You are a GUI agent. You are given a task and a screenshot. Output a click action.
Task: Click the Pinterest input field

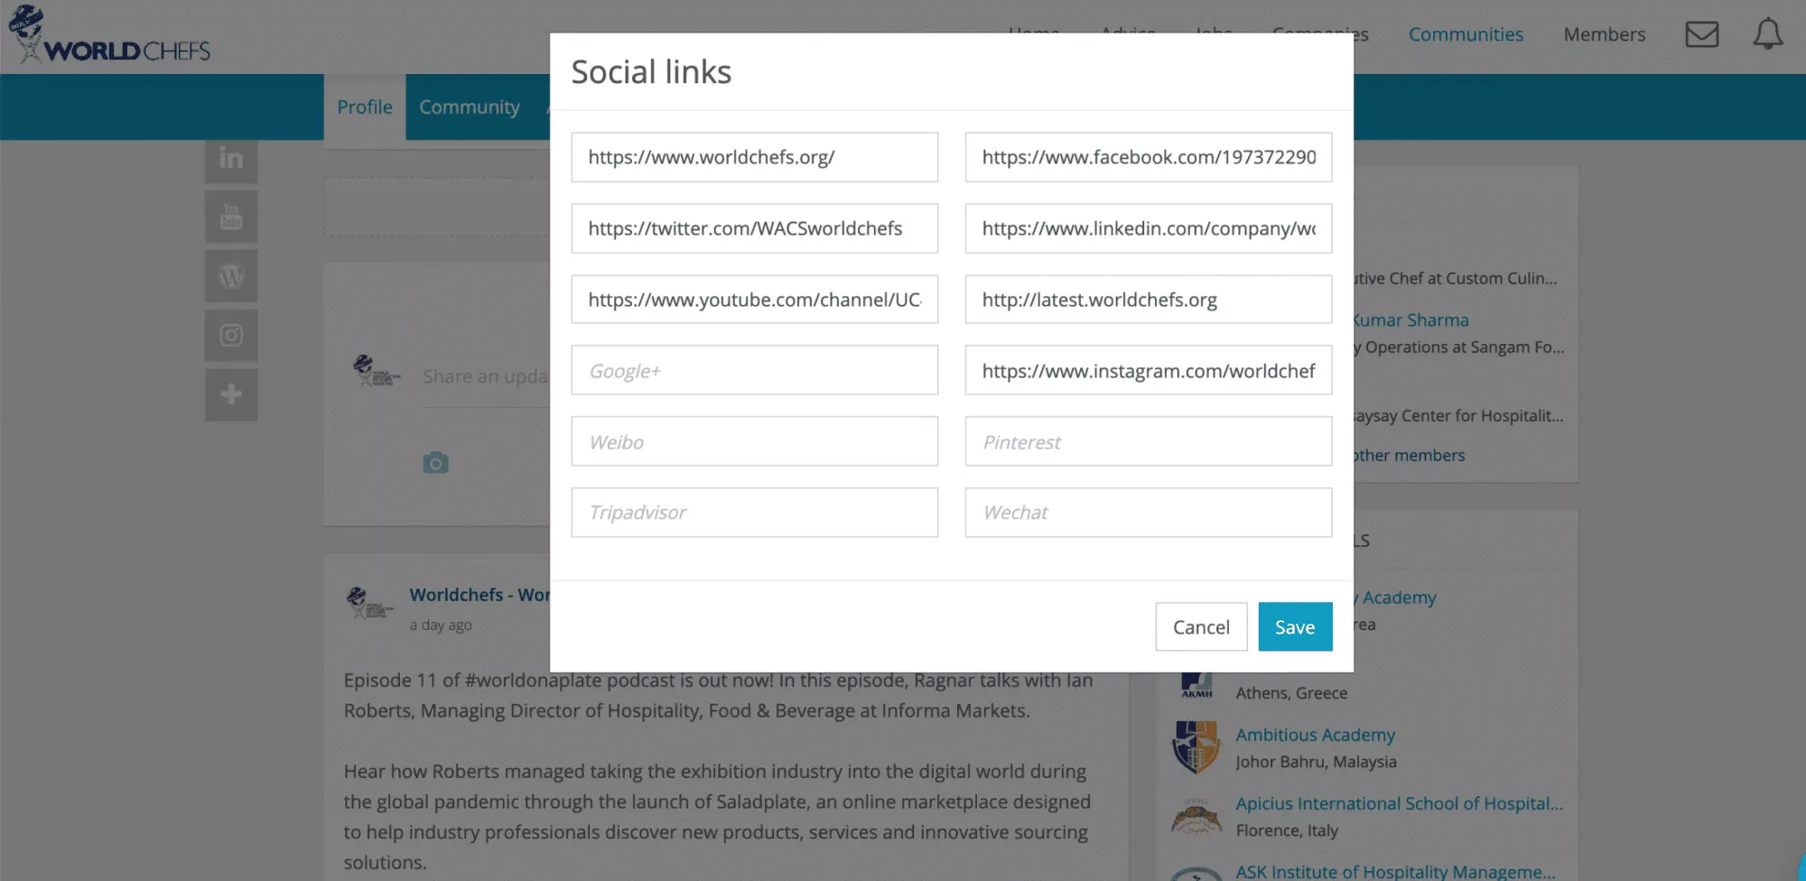(x=1148, y=442)
